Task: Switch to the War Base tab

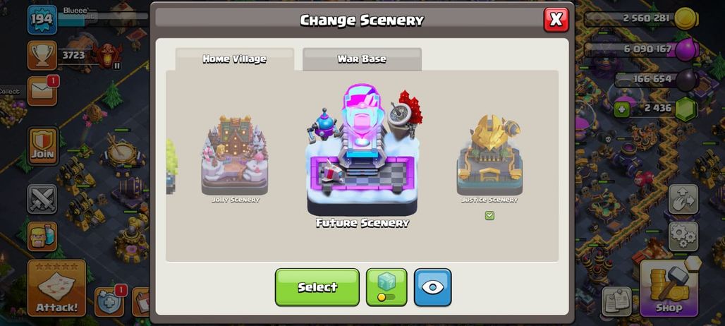Action: [362, 59]
